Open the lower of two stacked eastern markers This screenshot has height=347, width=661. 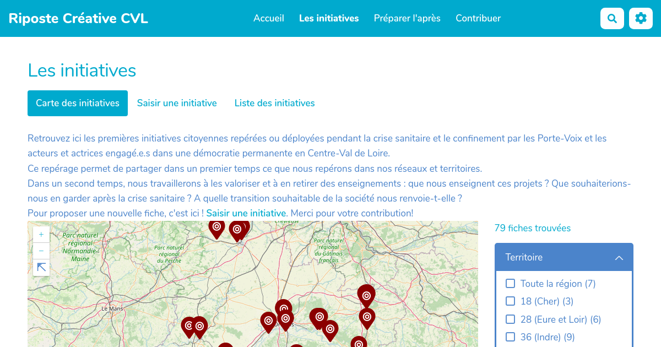click(x=367, y=318)
